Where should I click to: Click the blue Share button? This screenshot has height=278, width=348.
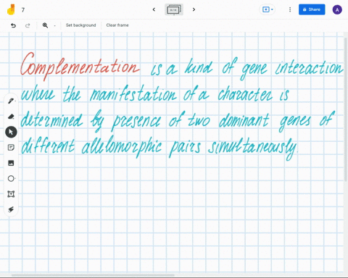point(312,9)
